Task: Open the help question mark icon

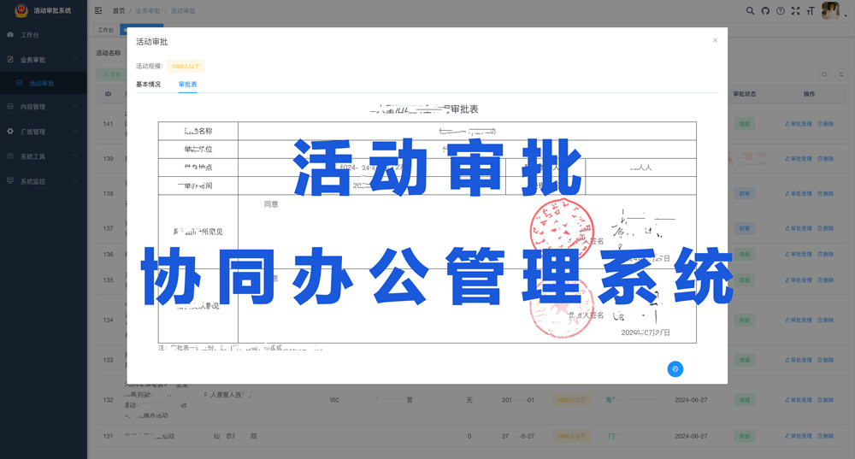Action: click(x=781, y=10)
